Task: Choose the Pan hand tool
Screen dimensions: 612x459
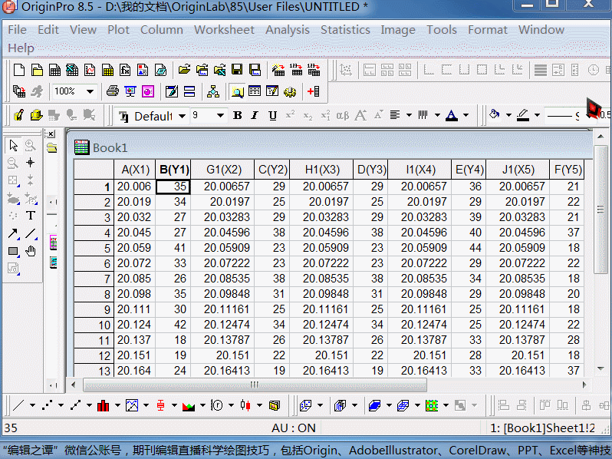Action: [x=31, y=251]
